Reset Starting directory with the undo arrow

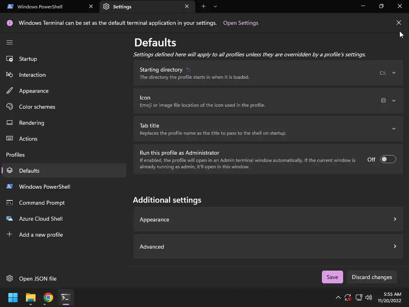[189, 70]
